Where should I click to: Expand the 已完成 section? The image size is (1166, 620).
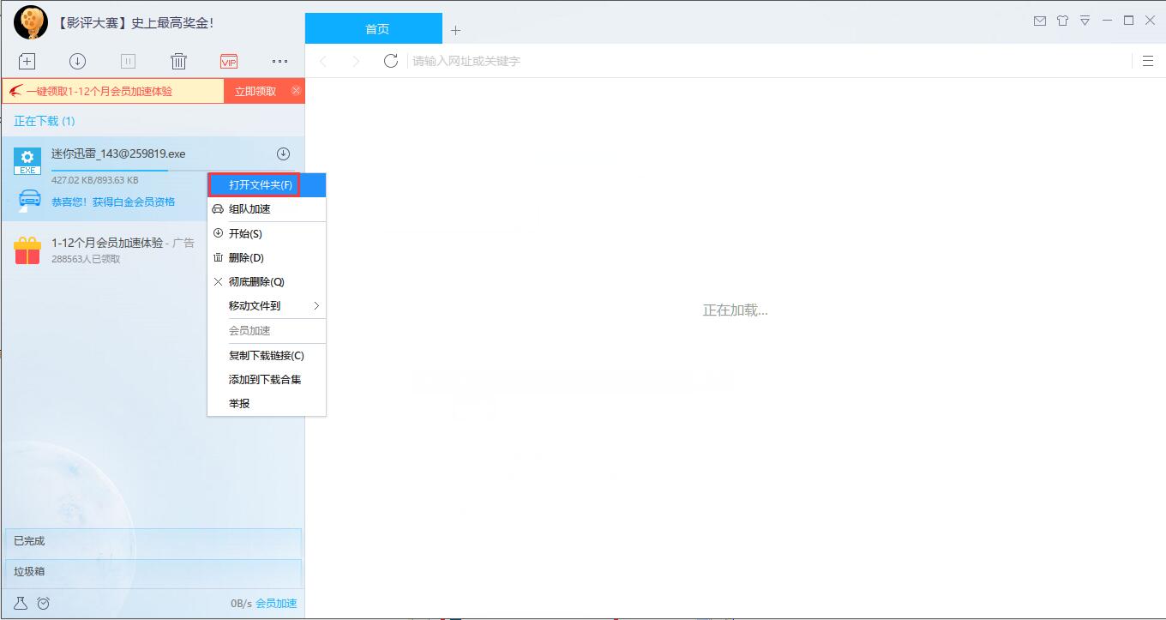click(152, 541)
